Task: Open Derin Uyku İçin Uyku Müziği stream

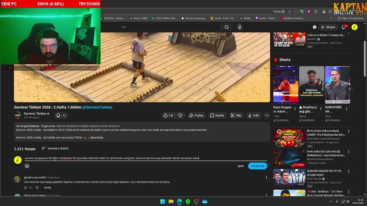Action: pyautogui.click(x=289, y=158)
